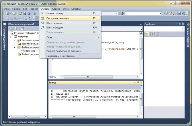Open the Проект menu

[x=34, y=9]
